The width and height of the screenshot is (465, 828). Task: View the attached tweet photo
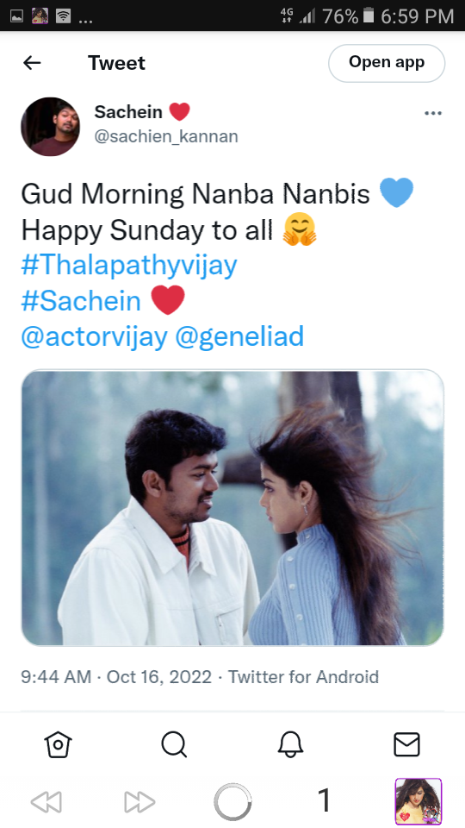(x=232, y=507)
